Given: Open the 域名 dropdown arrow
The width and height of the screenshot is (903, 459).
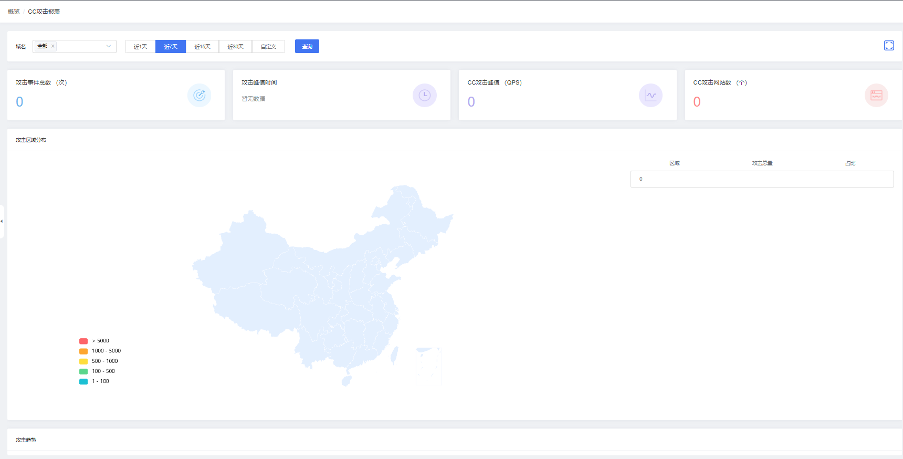Looking at the screenshot, I should (x=109, y=46).
